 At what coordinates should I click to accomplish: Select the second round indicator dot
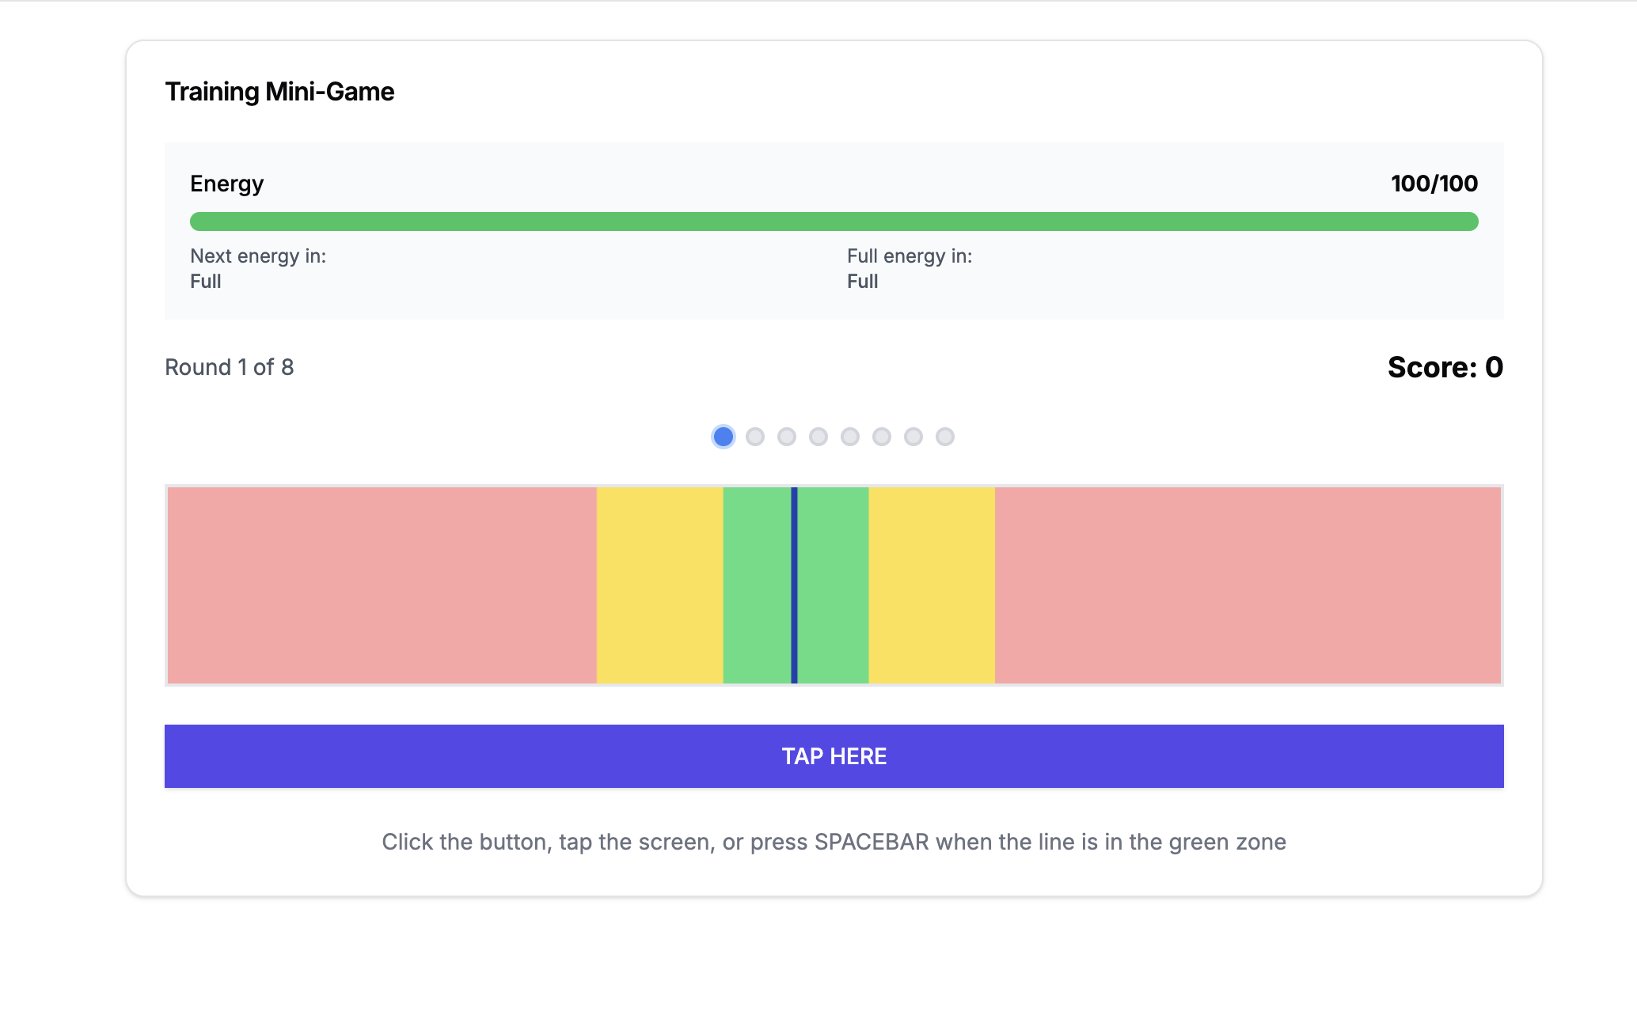pos(755,437)
